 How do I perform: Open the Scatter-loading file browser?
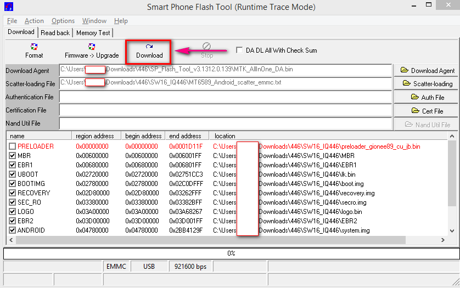tap(427, 84)
